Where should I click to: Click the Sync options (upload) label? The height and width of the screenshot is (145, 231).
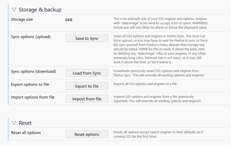pos(31,37)
